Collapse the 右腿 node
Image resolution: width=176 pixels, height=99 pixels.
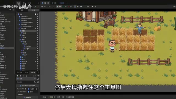[x=19, y=31]
